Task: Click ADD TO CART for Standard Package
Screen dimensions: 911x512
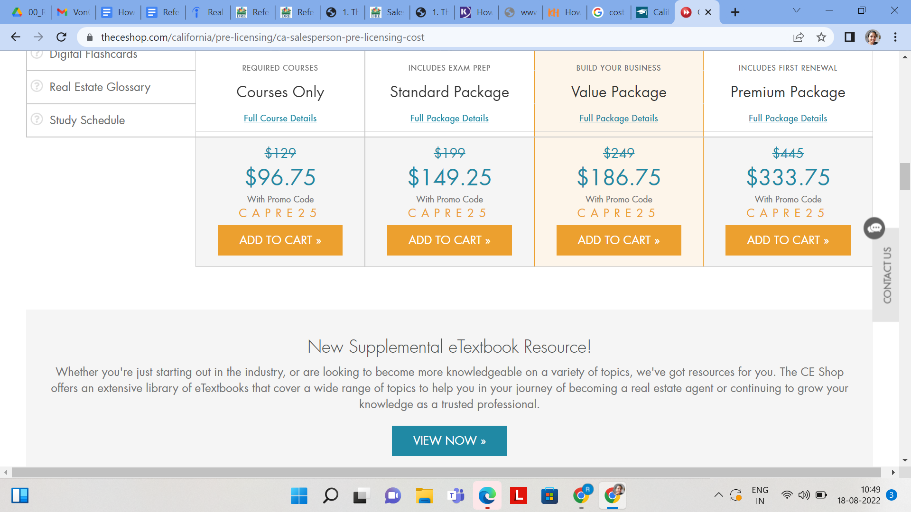Action: coord(449,240)
